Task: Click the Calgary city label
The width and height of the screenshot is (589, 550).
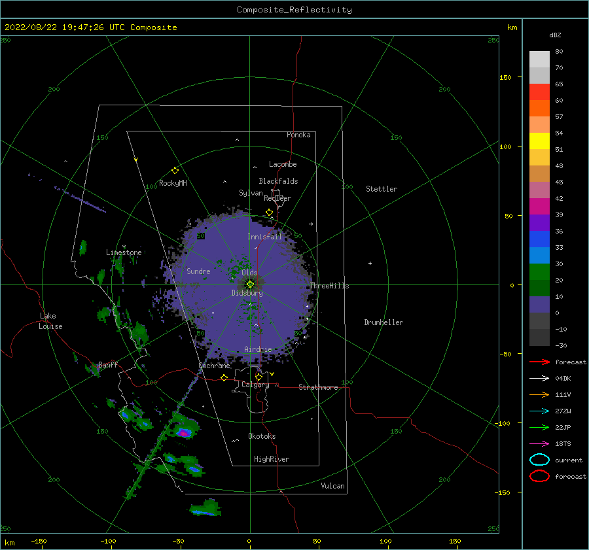Action: tap(255, 385)
